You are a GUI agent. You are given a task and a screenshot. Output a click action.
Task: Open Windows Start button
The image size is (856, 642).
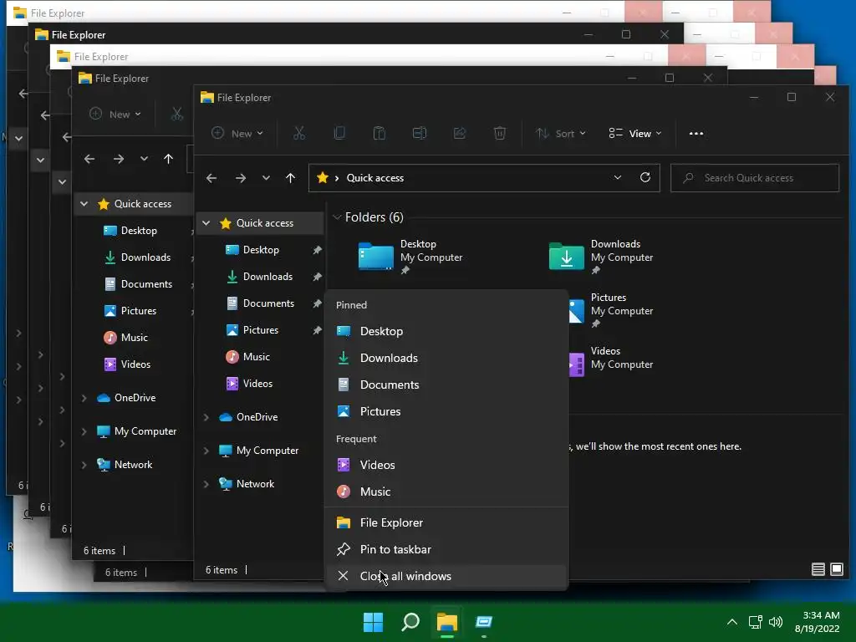pos(374,622)
